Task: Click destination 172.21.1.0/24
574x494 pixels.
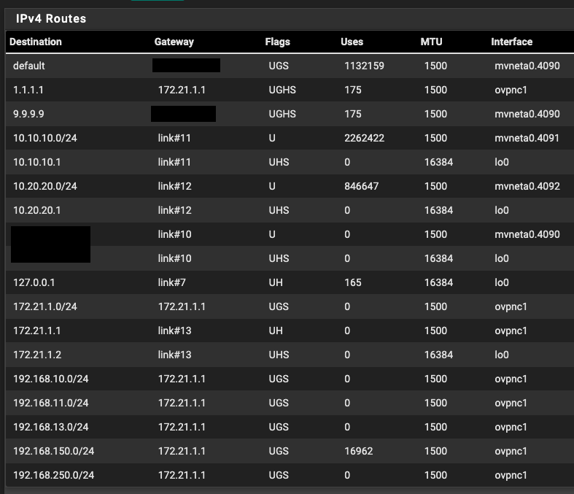Action: 45,307
